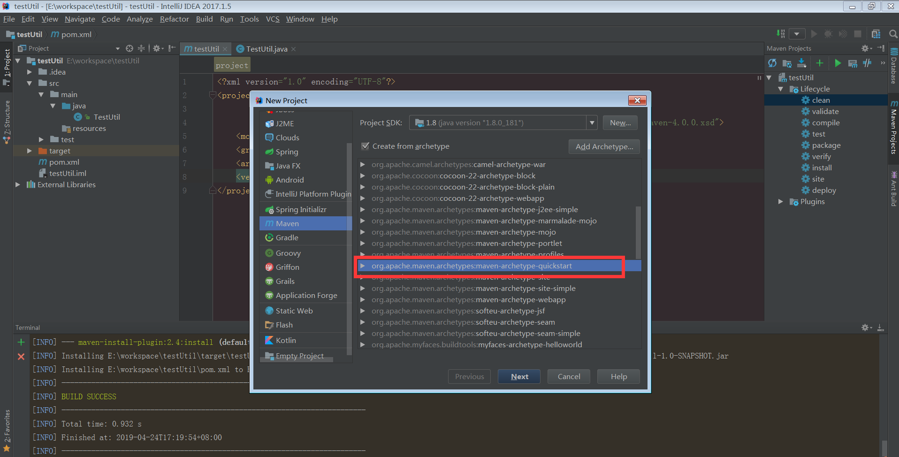Image resolution: width=899 pixels, height=457 pixels.
Task: Open the VCS menu
Action: (272, 19)
